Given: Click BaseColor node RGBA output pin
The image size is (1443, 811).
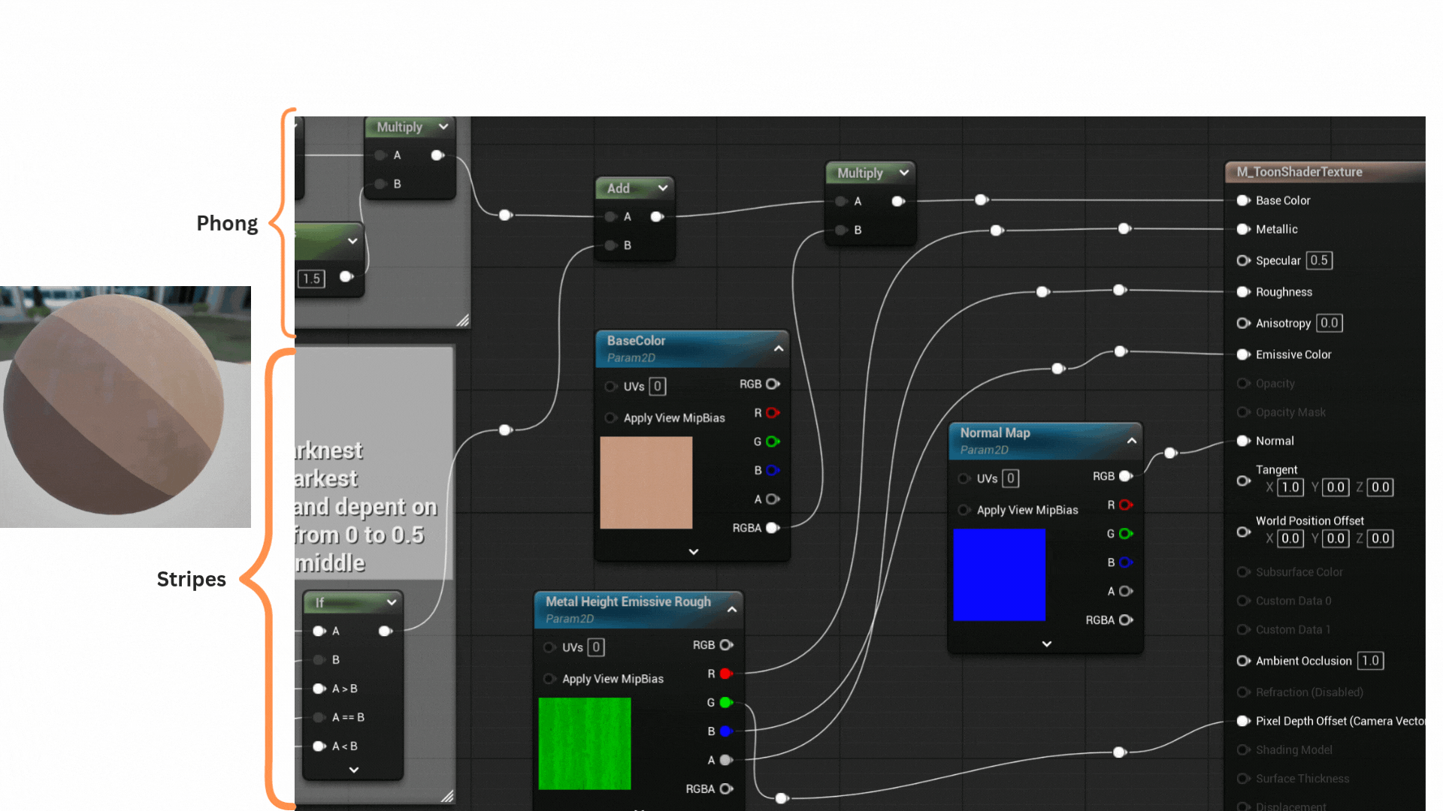Looking at the screenshot, I should pyautogui.click(x=773, y=528).
